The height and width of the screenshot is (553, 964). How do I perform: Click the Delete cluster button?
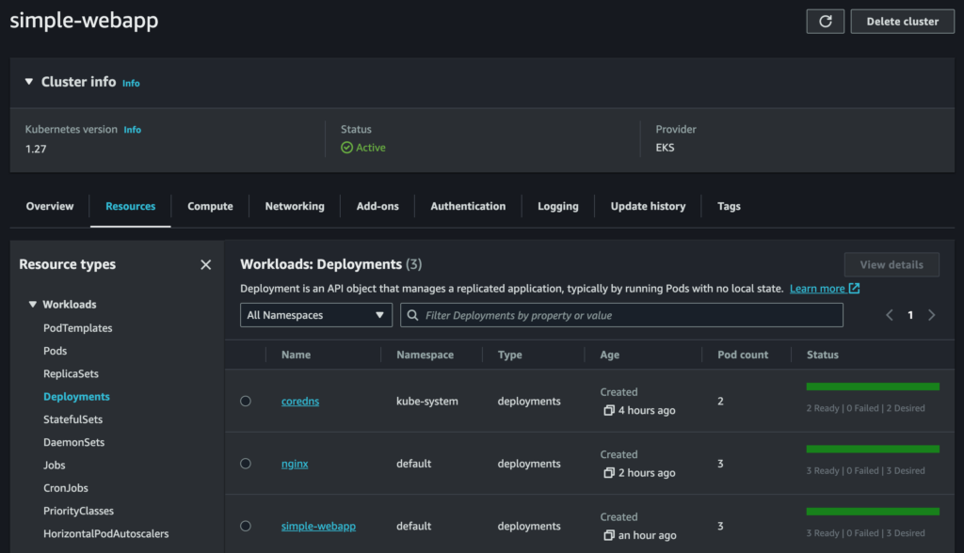click(x=901, y=22)
